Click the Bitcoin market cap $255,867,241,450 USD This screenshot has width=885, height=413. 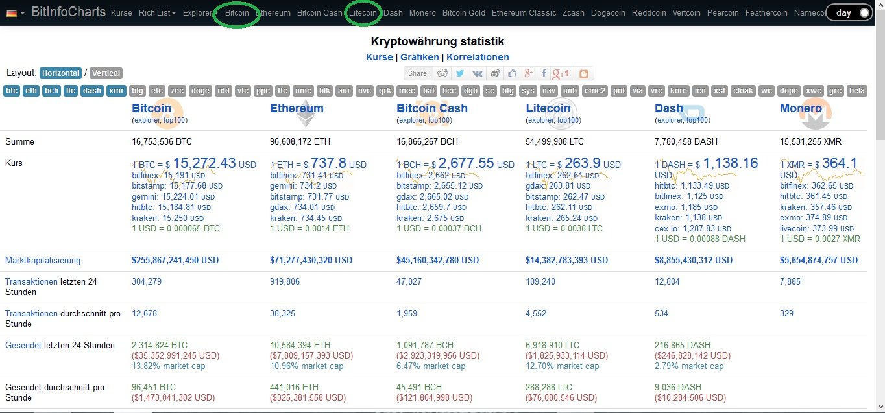tap(175, 260)
